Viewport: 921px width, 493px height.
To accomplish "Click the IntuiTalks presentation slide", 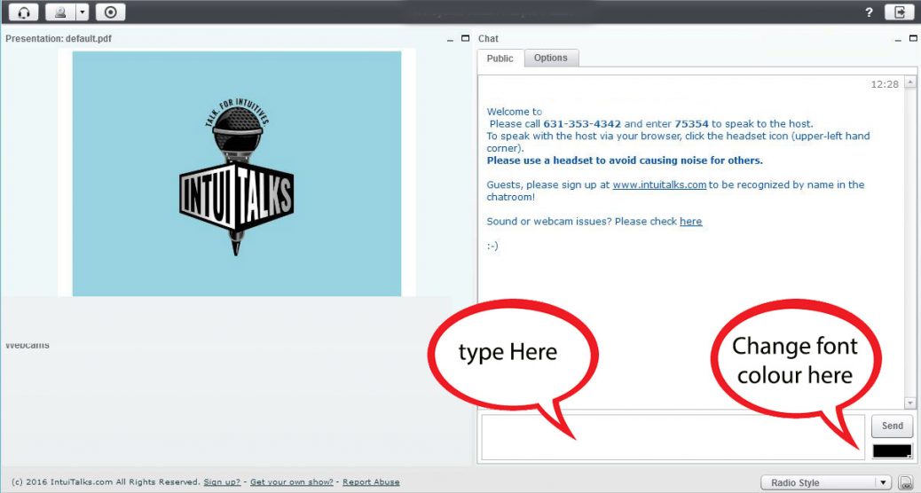I will [x=237, y=173].
